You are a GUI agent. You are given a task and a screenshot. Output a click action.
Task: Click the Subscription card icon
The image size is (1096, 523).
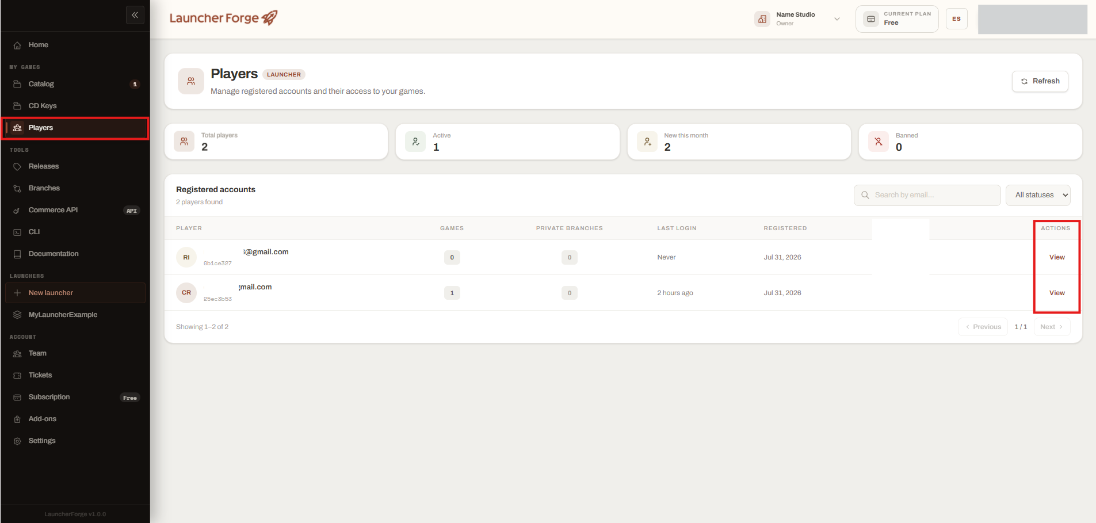click(17, 397)
